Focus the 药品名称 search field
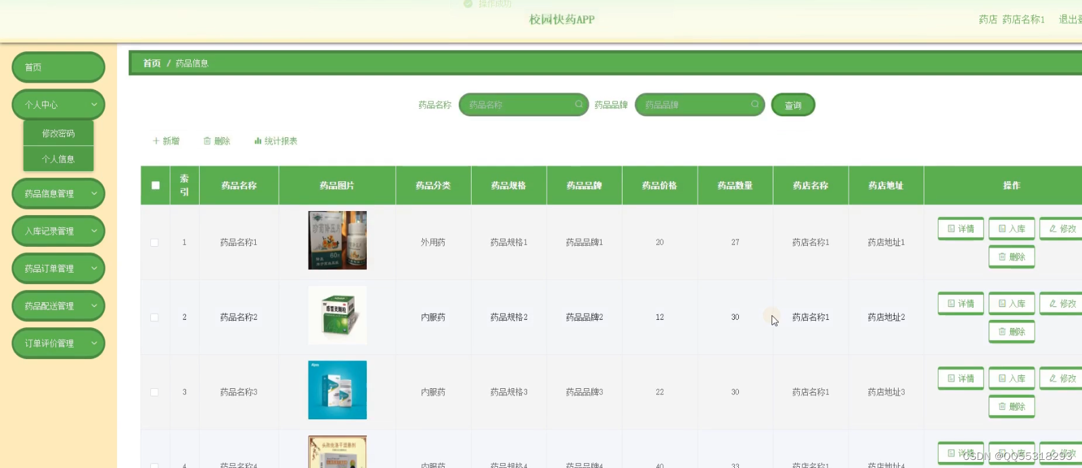Viewport: 1082px width, 468px height. [x=523, y=105]
